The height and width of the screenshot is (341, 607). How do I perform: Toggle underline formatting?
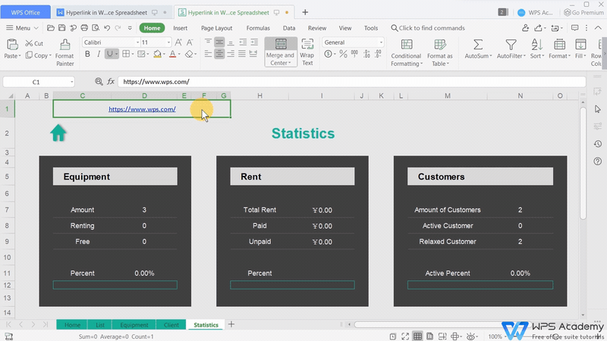(x=112, y=55)
